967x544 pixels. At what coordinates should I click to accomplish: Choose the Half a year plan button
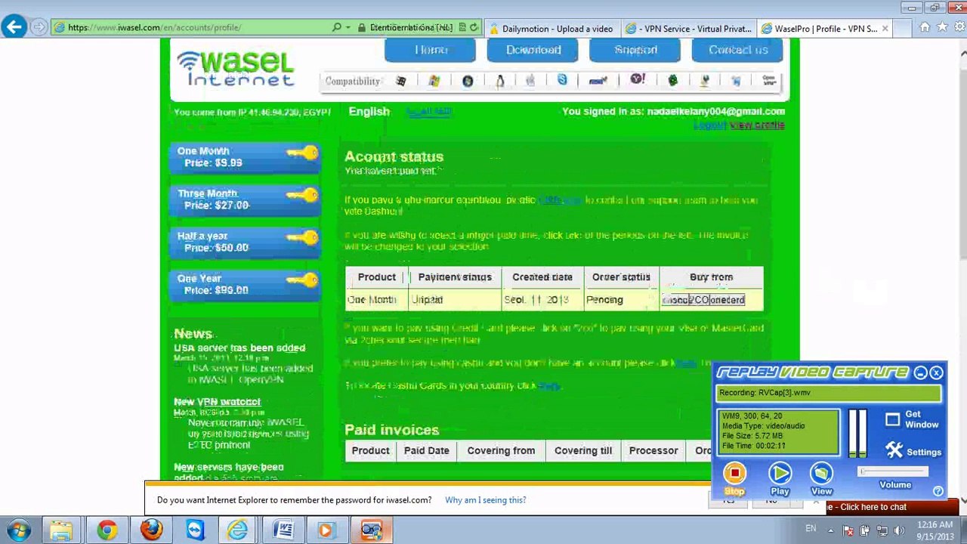pyautogui.click(x=245, y=242)
